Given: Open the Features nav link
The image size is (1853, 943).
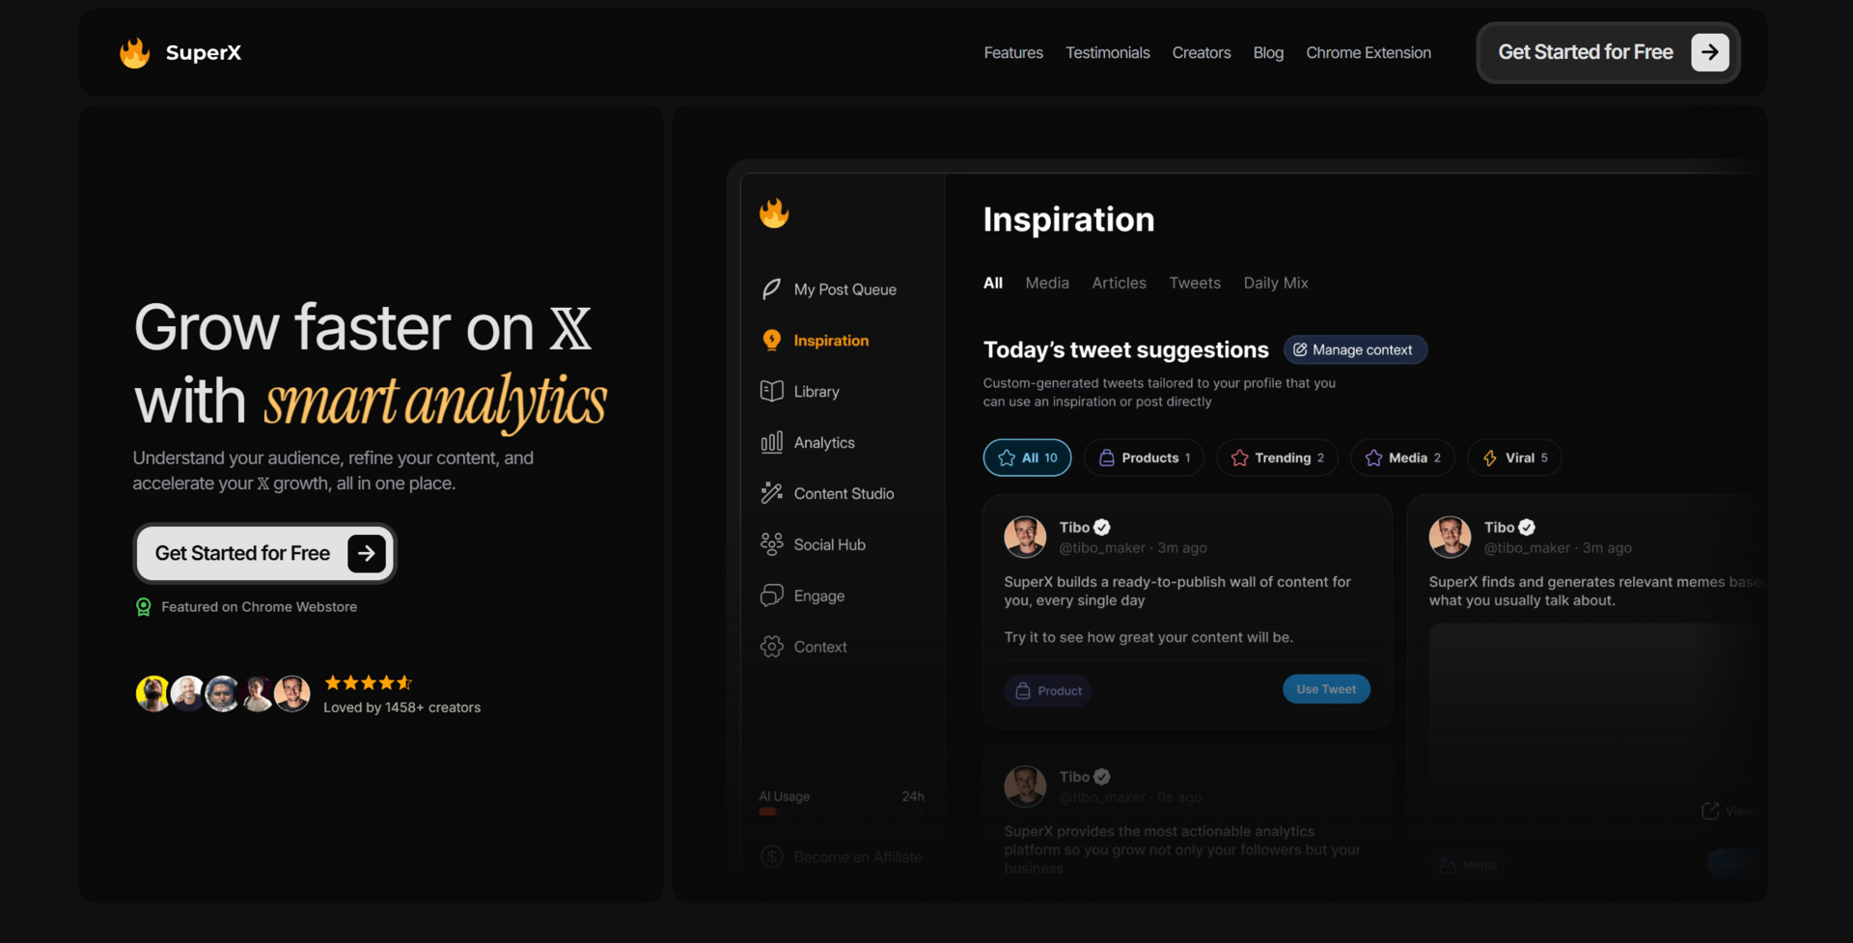Looking at the screenshot, I should pyautogui.click(x=1013, y=52).
